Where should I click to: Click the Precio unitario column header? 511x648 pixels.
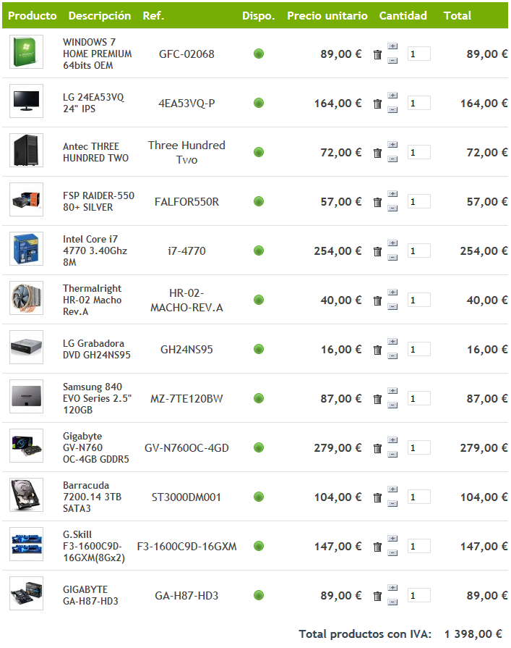click(327, 16)
